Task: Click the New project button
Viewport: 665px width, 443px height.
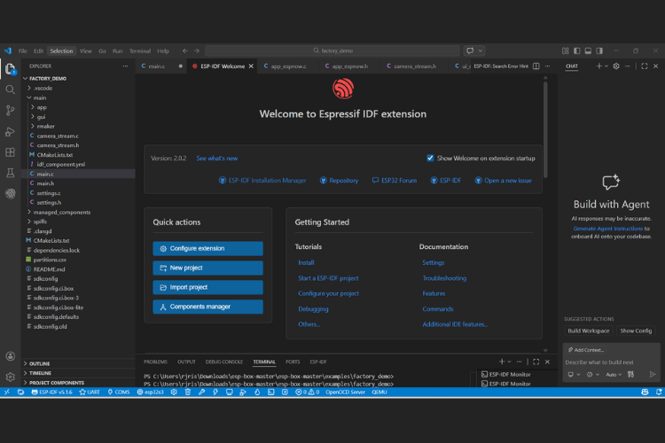Action: coord(207,268)
